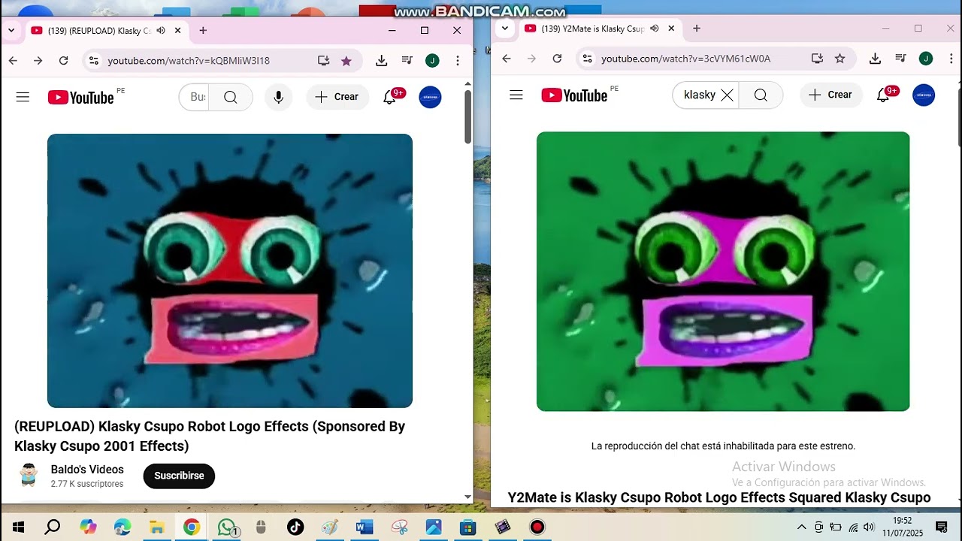Open WhatsApp from the taskbar
962x541 pixels.
(227, 527)
